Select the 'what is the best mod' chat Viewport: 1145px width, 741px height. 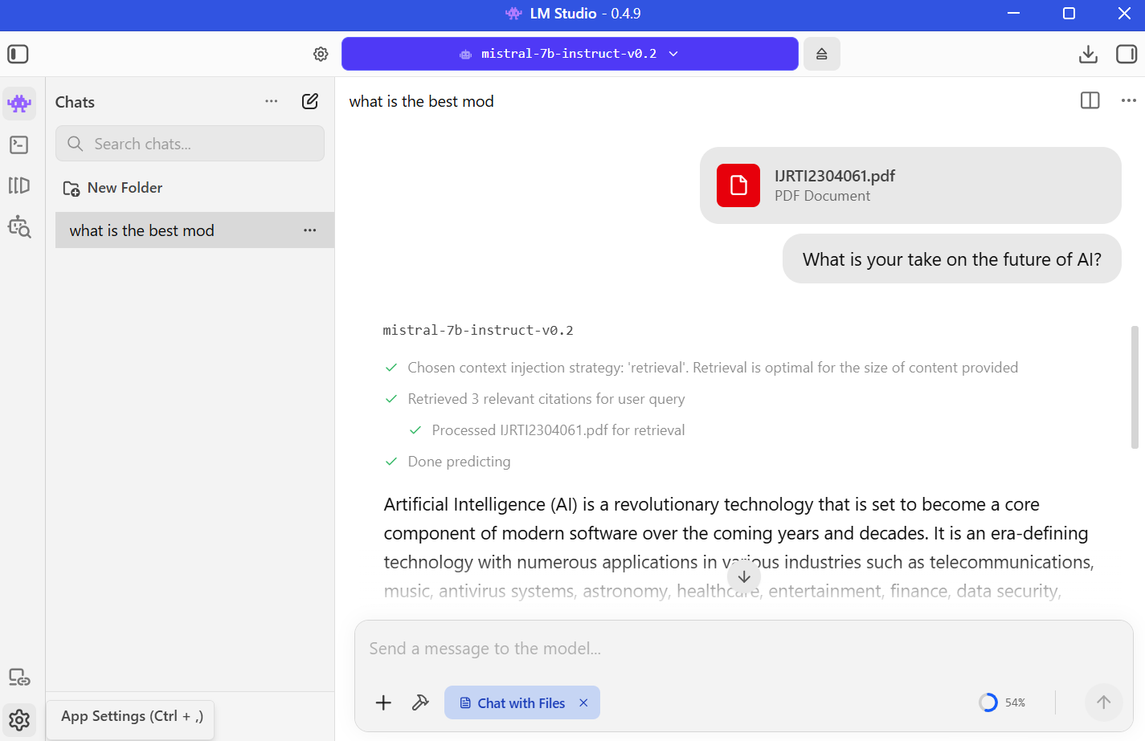tap(194, 230)
